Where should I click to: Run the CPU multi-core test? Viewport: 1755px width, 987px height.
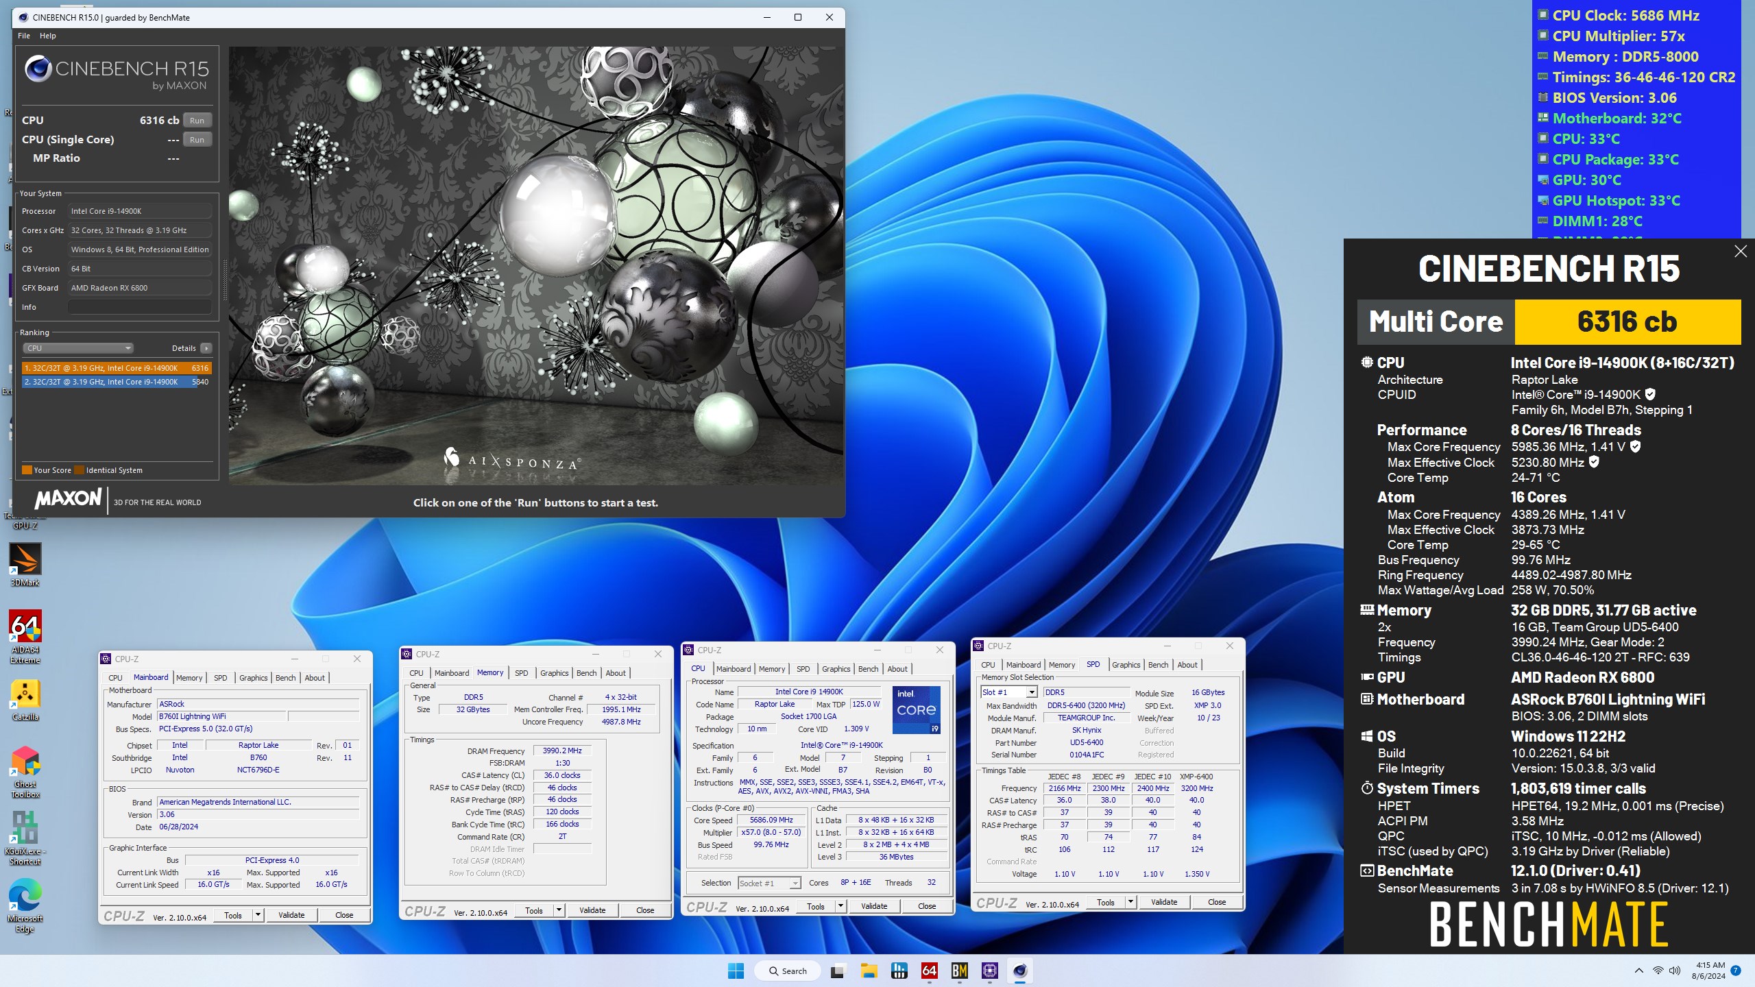197,121
